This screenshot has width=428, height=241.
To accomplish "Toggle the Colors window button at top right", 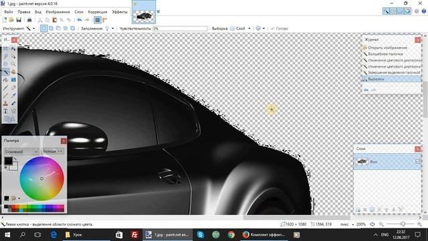I will pos(407,11).
